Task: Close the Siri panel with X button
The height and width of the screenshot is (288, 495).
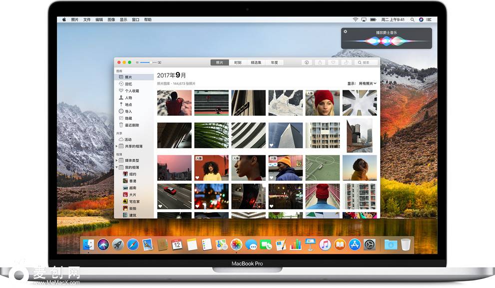Action: [345, 31]
